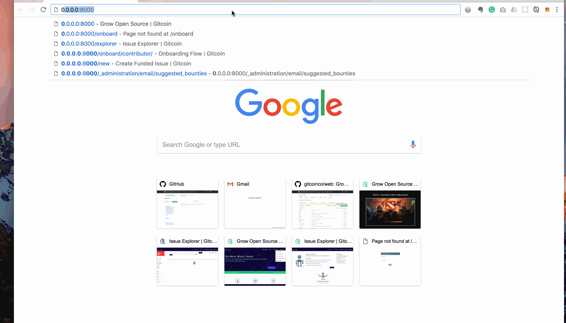The height and width of the screenshot is (323, 566).
Task: Open the Issue Explorer thumbnail with robot
Action: point(323,267)
